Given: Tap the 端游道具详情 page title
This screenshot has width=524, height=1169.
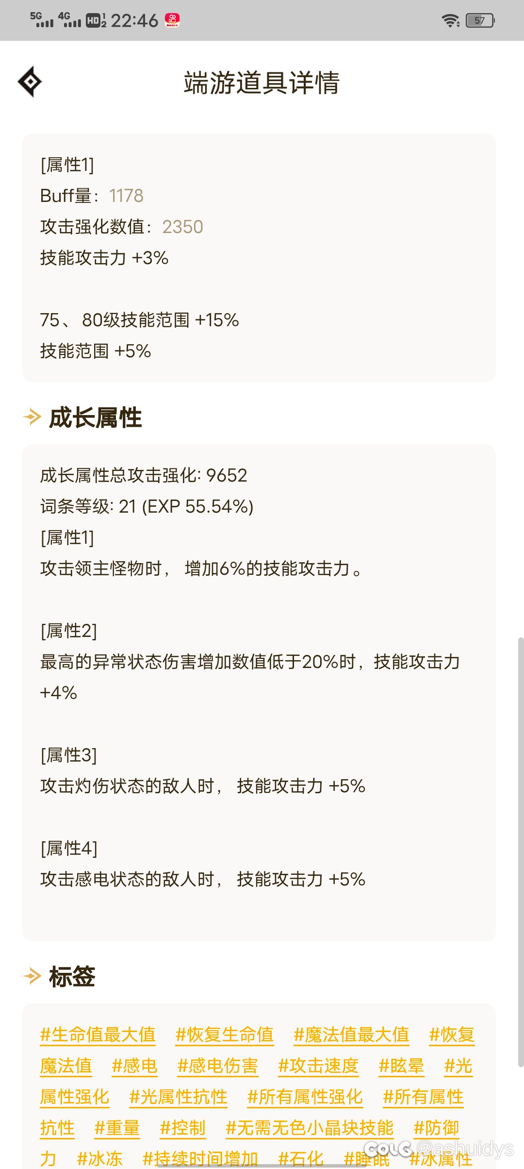Looking at the screenshot, I should (x=262, y=83).
